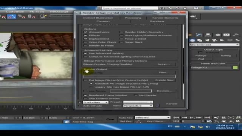Toggle the Rendered Frame Window checkbox
This screenshot has height=136, width=242.
85,96
